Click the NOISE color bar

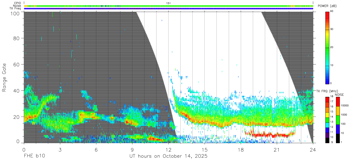[x=338, y=120]
